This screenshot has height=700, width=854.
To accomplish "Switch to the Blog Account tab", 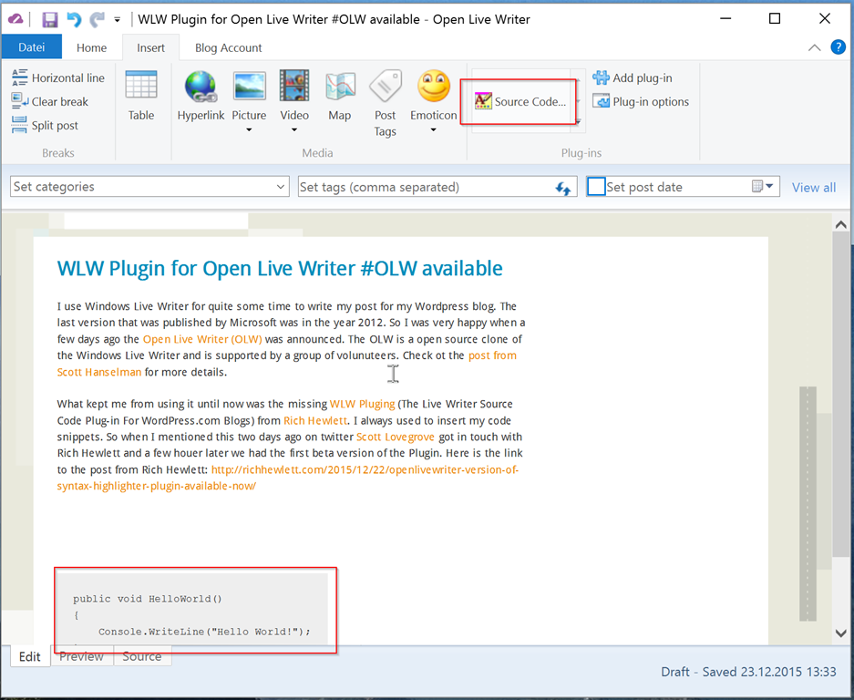I will click(x=228, y=47).
